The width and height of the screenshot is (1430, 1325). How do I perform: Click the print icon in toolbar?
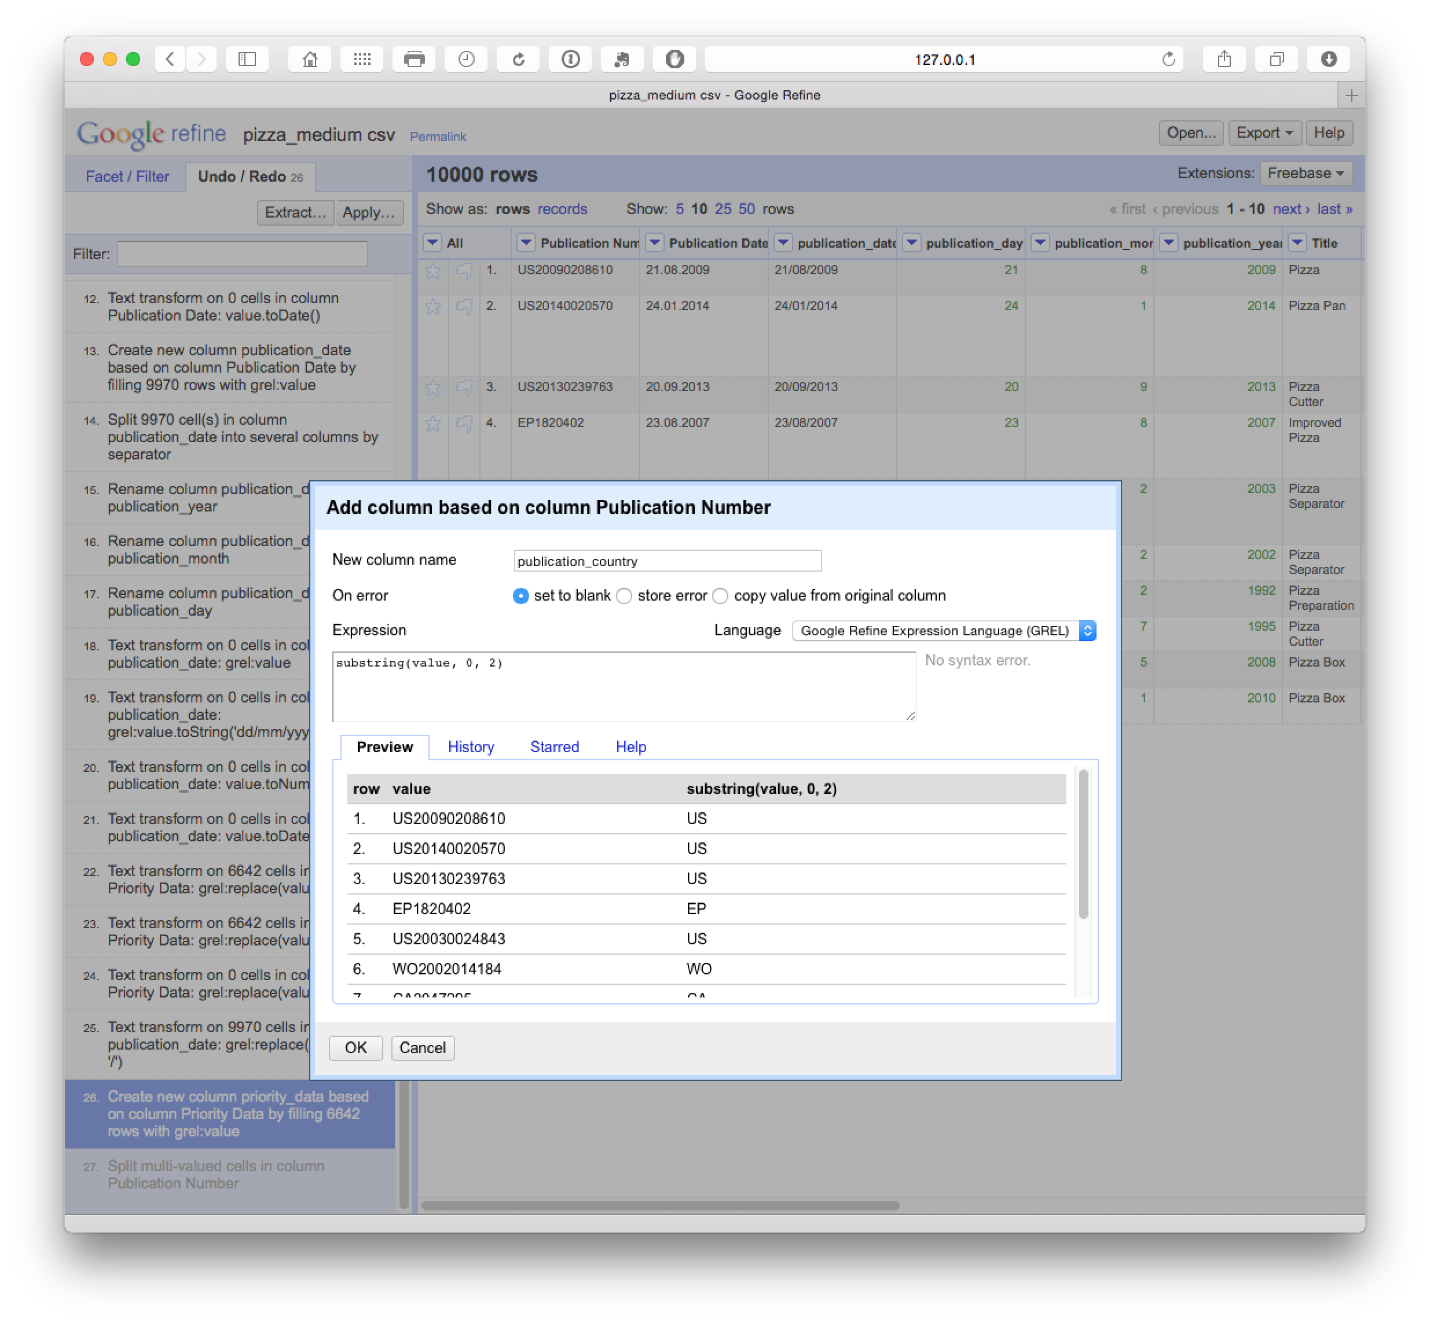click(x=414, y=60)
